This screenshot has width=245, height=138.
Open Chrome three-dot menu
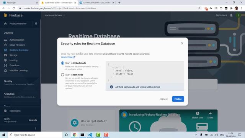(x=242, y=8)
